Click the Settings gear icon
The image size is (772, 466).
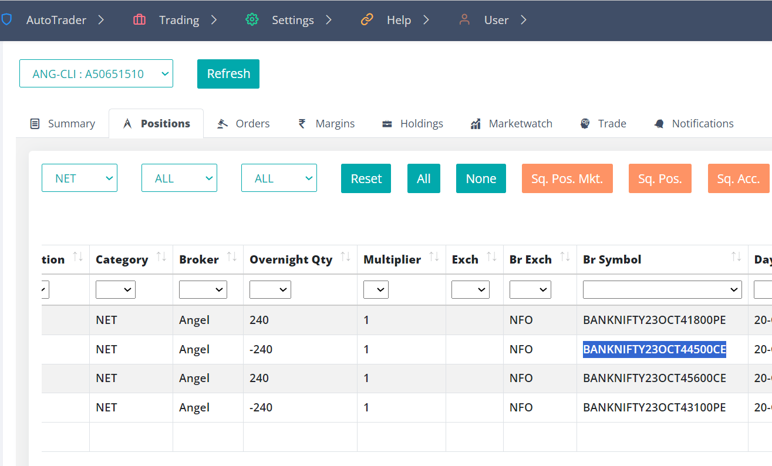[252, 20]
